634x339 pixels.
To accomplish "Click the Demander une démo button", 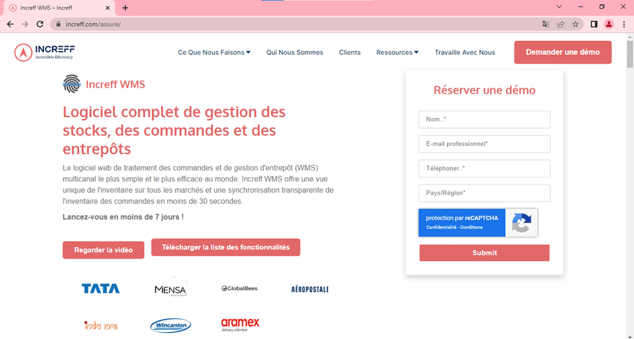I will point(562,52).
